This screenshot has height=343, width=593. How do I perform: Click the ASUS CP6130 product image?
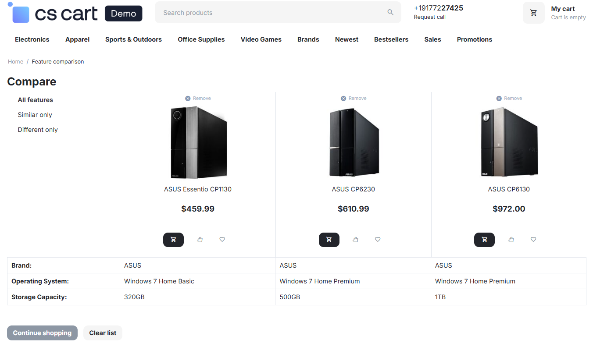pos(509,142)
